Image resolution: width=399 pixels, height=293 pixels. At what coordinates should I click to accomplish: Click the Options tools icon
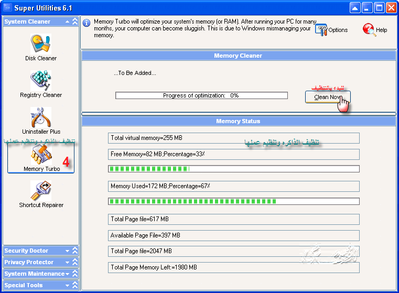(321, 30)
